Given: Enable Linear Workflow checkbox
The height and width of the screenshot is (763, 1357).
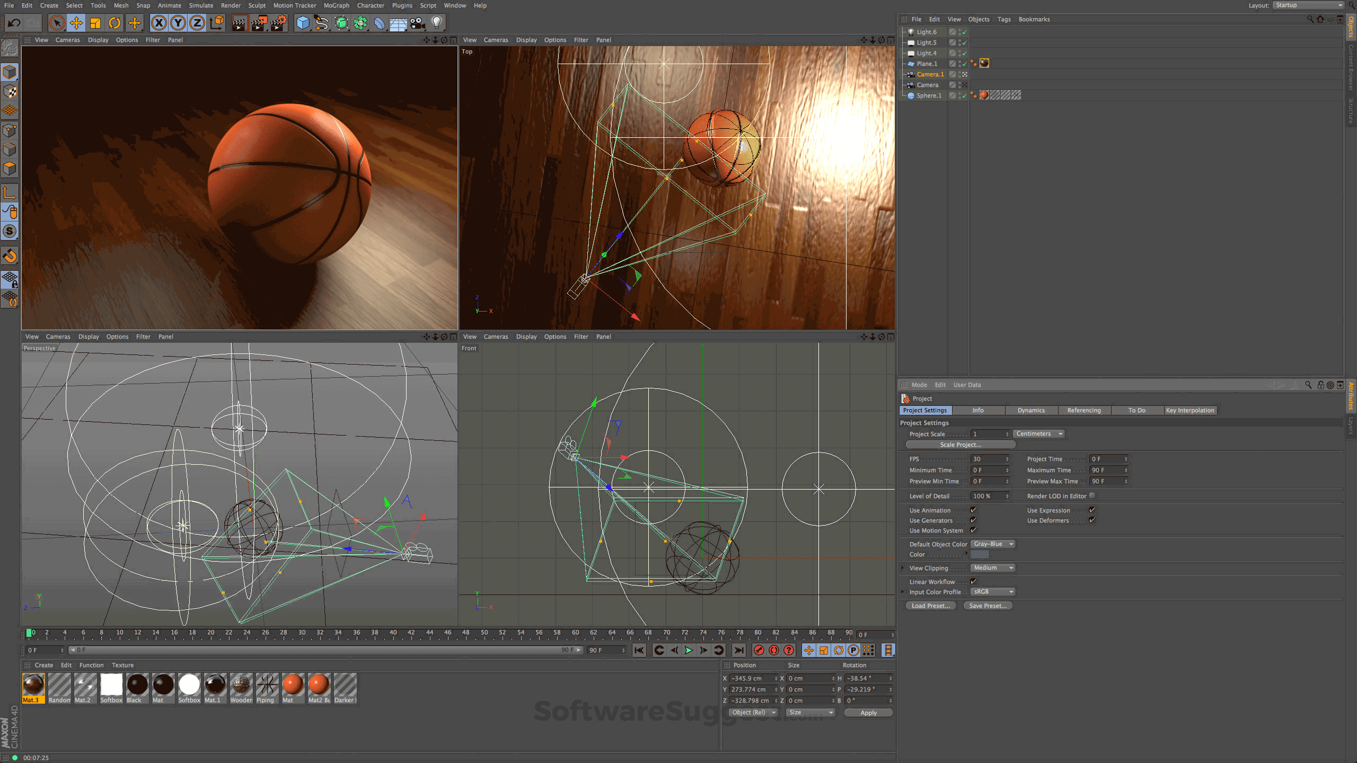Looking at the screenshot, I should (974, 580).
